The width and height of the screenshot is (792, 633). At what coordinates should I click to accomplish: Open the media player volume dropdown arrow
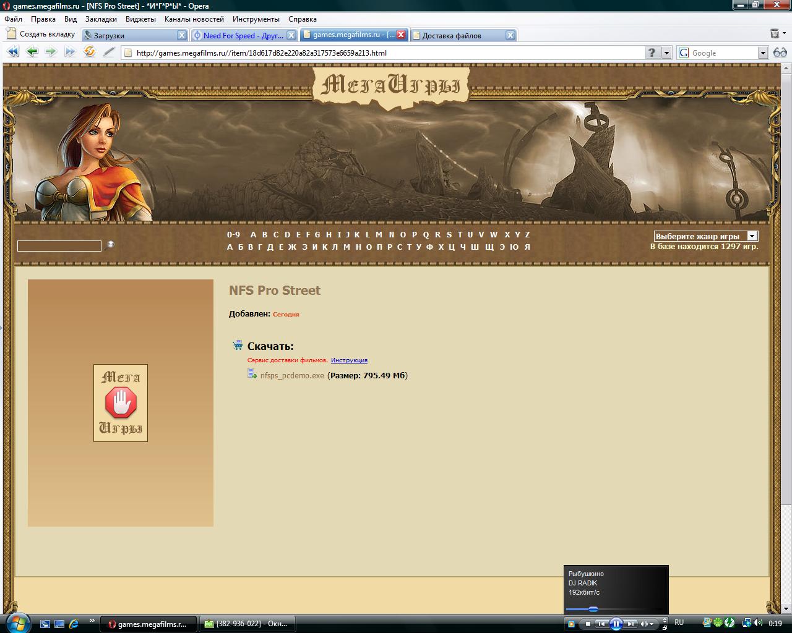click(x=652, y=624)
